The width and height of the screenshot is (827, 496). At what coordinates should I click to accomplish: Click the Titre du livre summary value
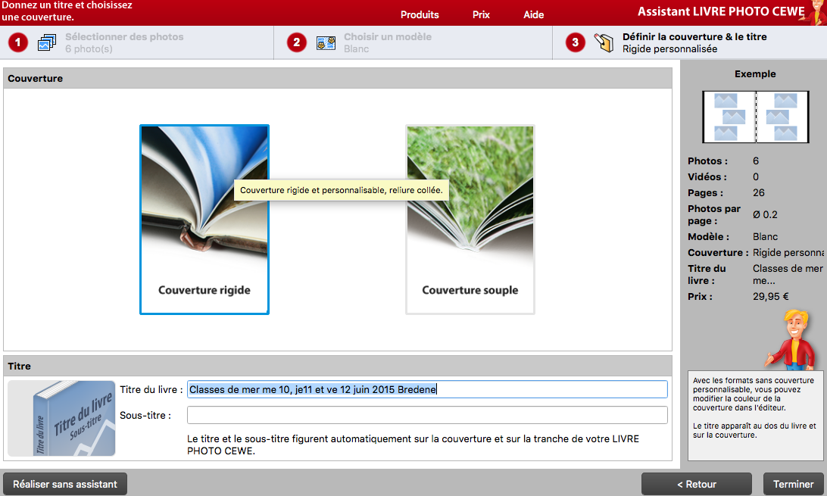[x=788, y=274]
